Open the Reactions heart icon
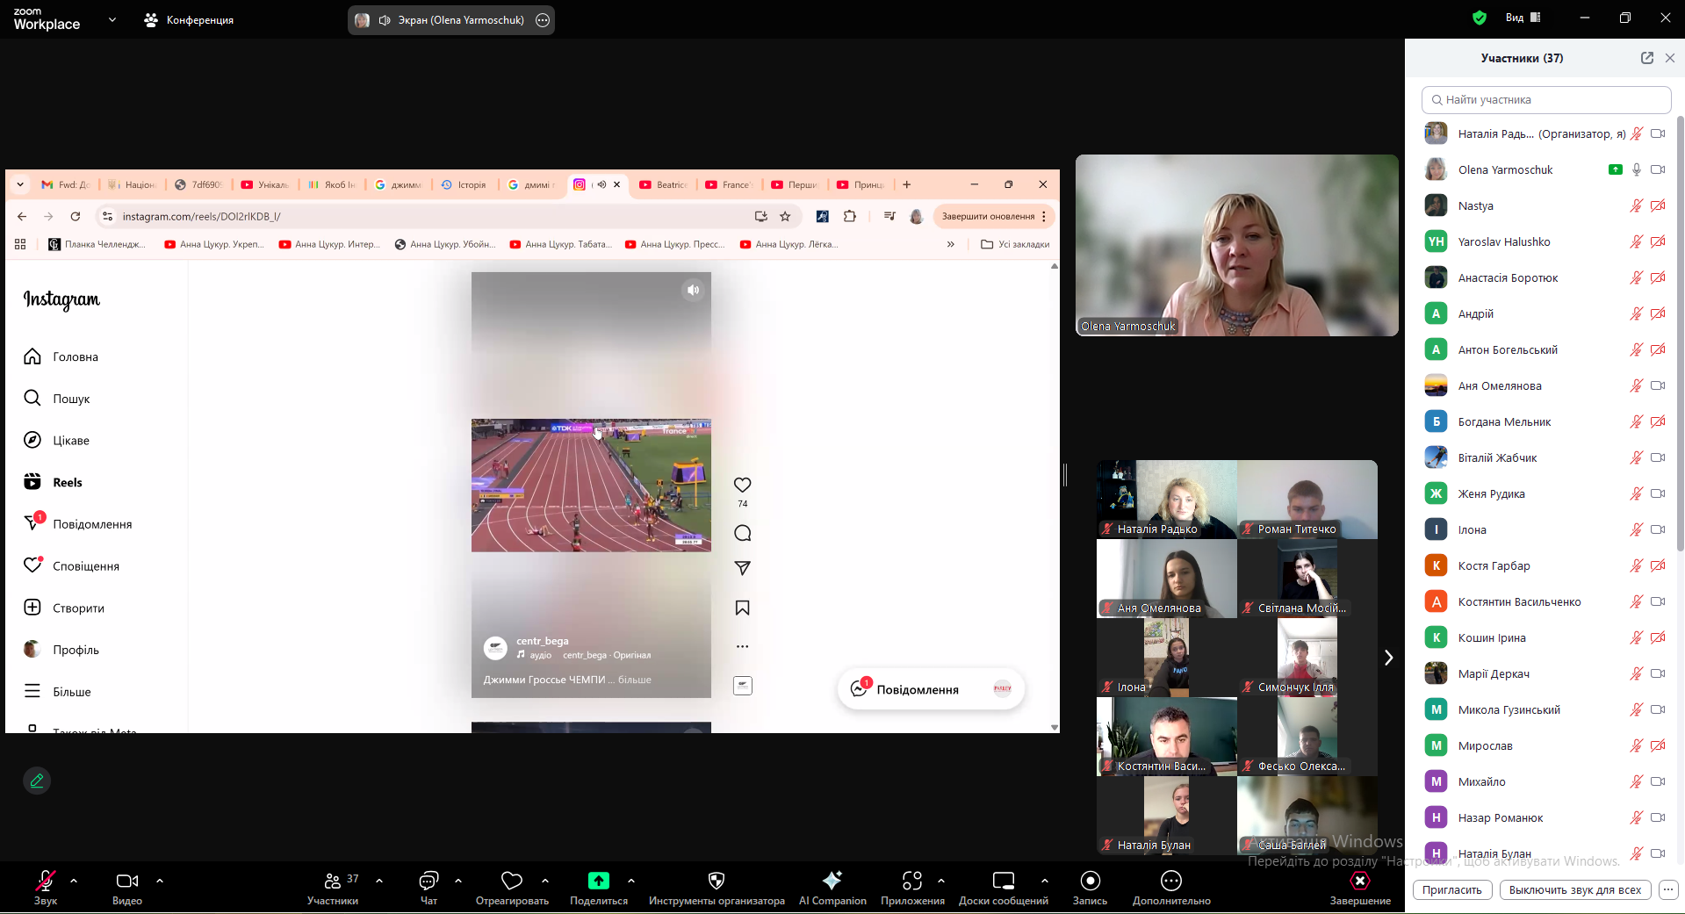The image size is (1685, 914). pyautogui.click(x=512, y=882)
